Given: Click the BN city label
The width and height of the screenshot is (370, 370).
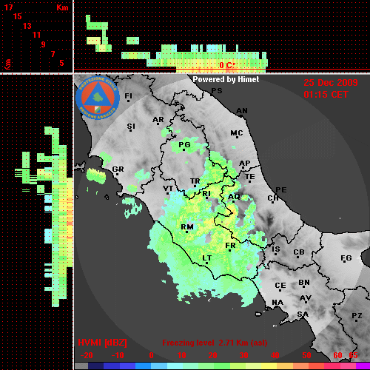Looking at the screenshot, I should coord(304,283).
